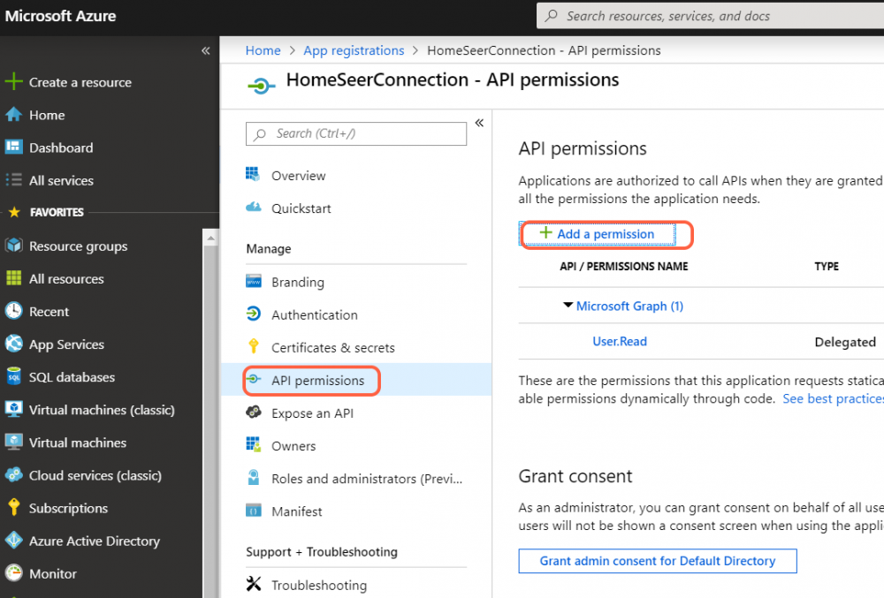Click the Search resources, services, and docs field
This screenshot has width=884, height=598.
tap(707, 16)
